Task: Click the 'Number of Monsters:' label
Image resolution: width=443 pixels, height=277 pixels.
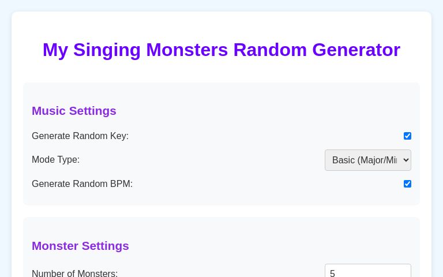Action: (75, 273)
